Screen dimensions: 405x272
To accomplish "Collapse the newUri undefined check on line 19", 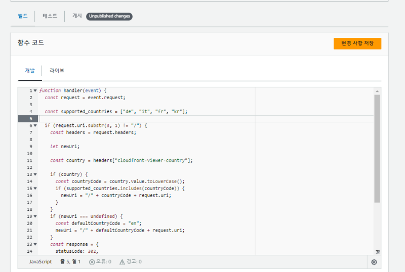I will [x=35, y=216].
